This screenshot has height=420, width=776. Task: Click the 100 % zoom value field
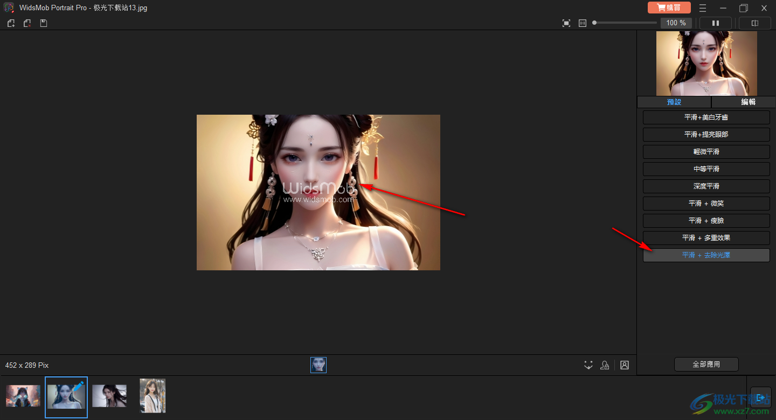tap(676, 23)
